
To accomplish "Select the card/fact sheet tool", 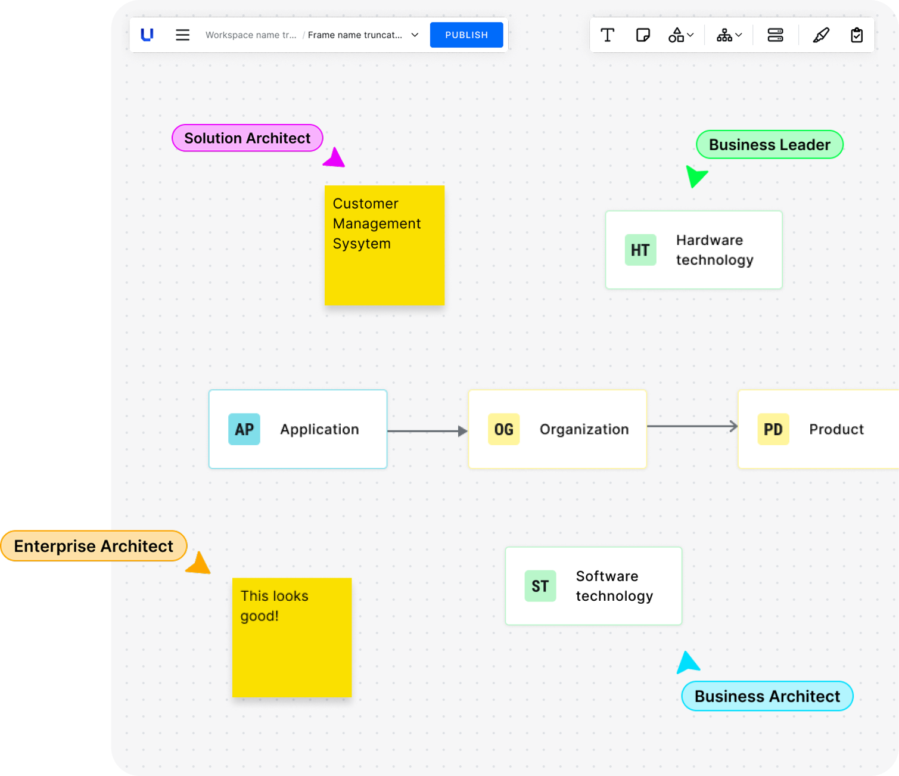I will (775, 35).
